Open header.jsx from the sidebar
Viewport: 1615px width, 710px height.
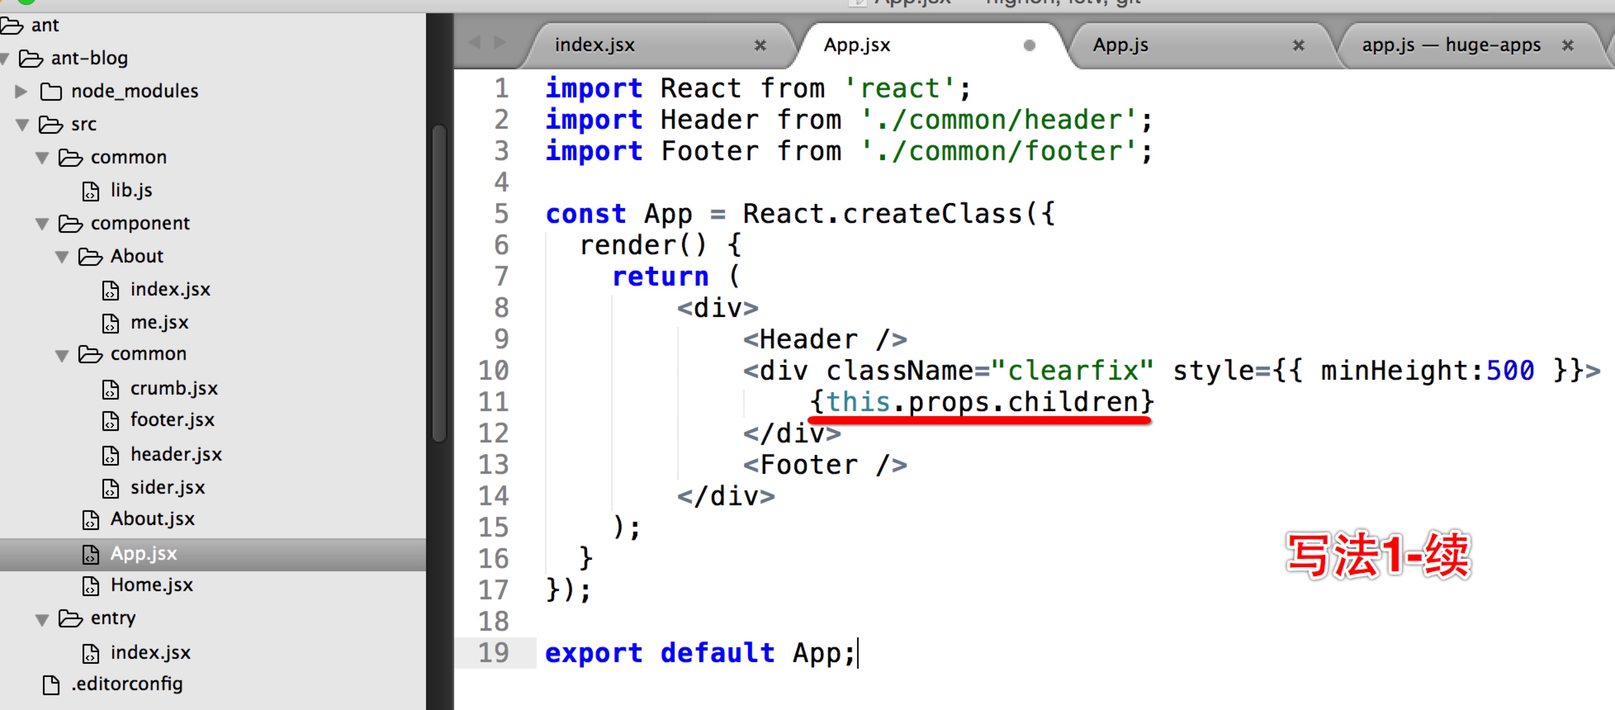tap(175, 454)
